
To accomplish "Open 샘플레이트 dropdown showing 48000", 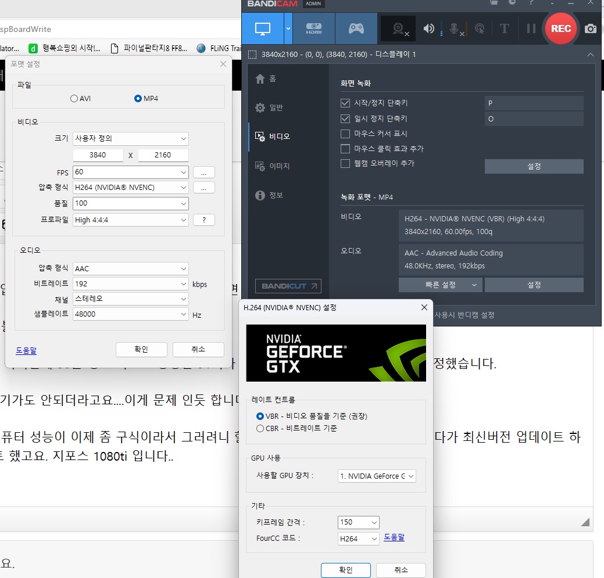I will click(x=131, y=314).
